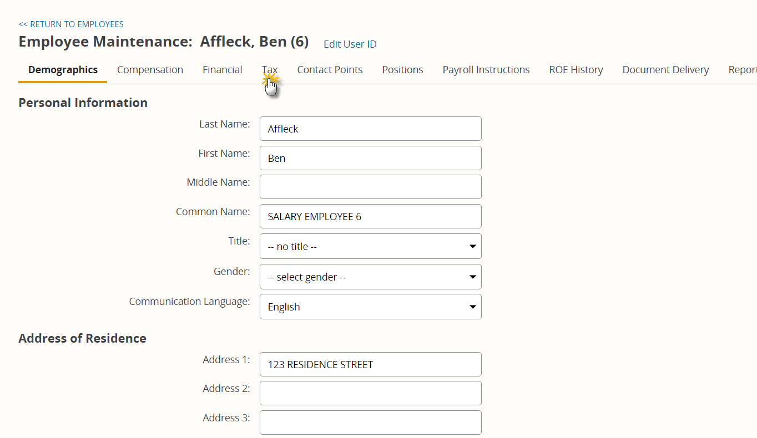The image size is (757, 438).
Task: Click the empty Address 2 field
Action: [x=370, y=393]
